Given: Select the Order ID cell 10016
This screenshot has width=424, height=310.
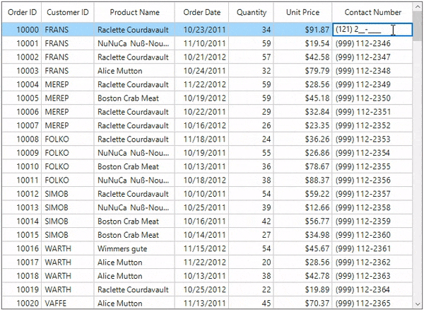Looking at the screenshot, I should point(22,248).
